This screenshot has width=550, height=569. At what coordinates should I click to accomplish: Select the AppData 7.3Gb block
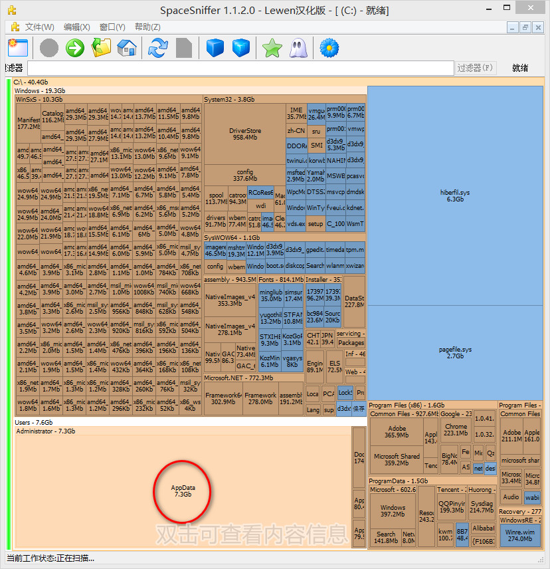click(x=182, y=491)
